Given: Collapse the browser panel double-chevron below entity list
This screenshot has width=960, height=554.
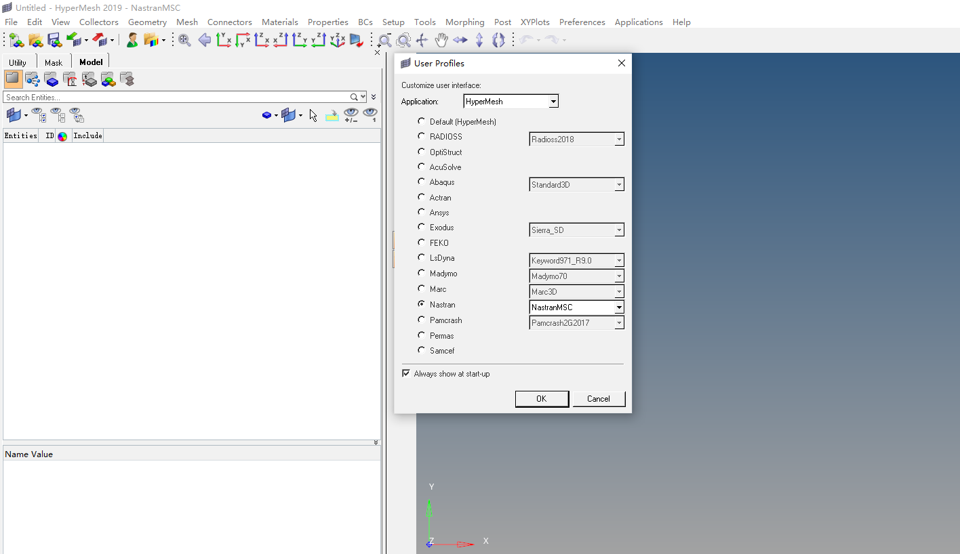Looking at the screenshot, I should tap(376, 442).
